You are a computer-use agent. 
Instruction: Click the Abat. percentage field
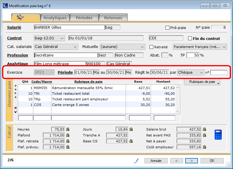pyautogui.click(x=165, y=55)
